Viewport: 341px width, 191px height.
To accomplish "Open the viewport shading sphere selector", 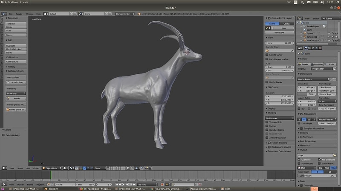I will click(65, 168).
